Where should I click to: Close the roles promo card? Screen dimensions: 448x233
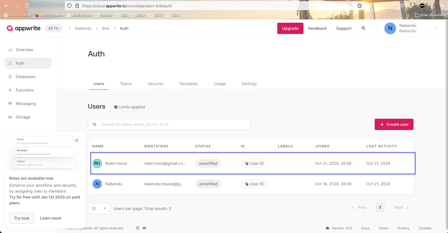pyautogui.click(x=76, y=140)
